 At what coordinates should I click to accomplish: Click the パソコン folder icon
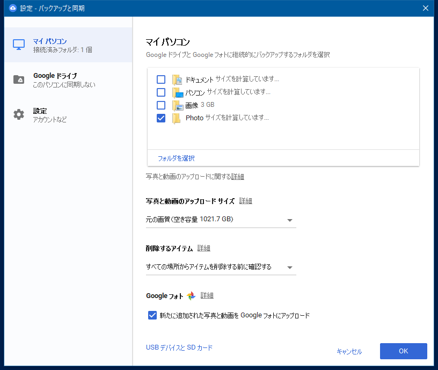(177, 92)
